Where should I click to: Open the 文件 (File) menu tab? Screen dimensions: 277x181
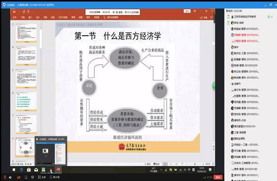pos(15,17)
